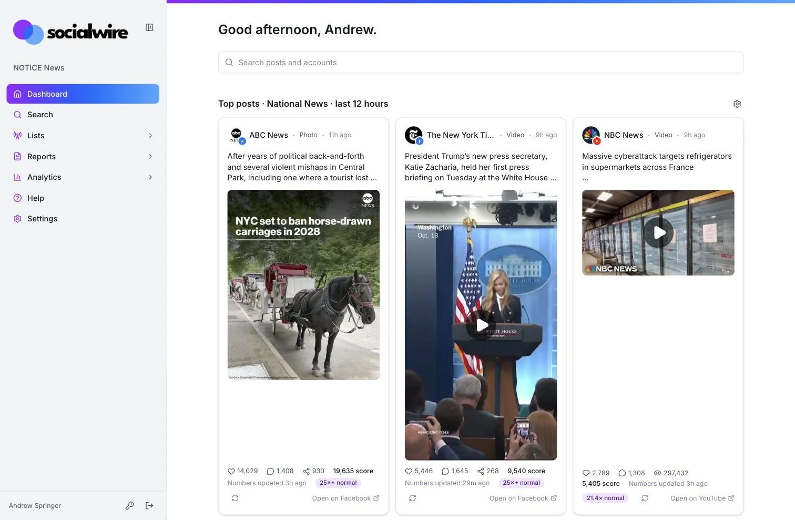Click the NOTICE News workspace label
This screenshot has width=795, height=520.
(39, 68)
